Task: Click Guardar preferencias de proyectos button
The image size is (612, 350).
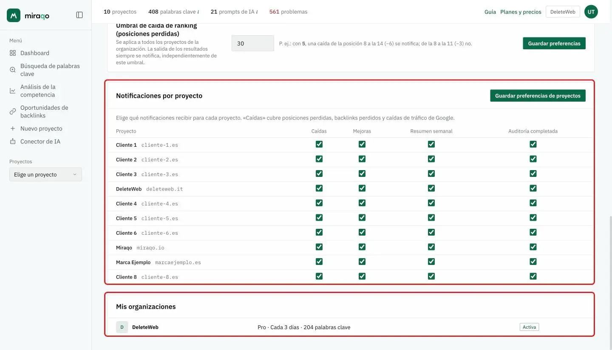Action: coord(538,96)
